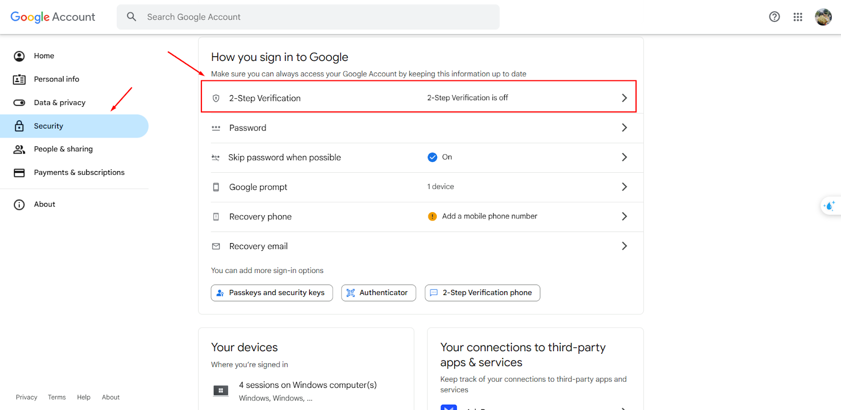The height and width of the screenshot is (410, 841).
Task: Expand the Recovery phone row chevron
Action: click(x=624, y=216)
